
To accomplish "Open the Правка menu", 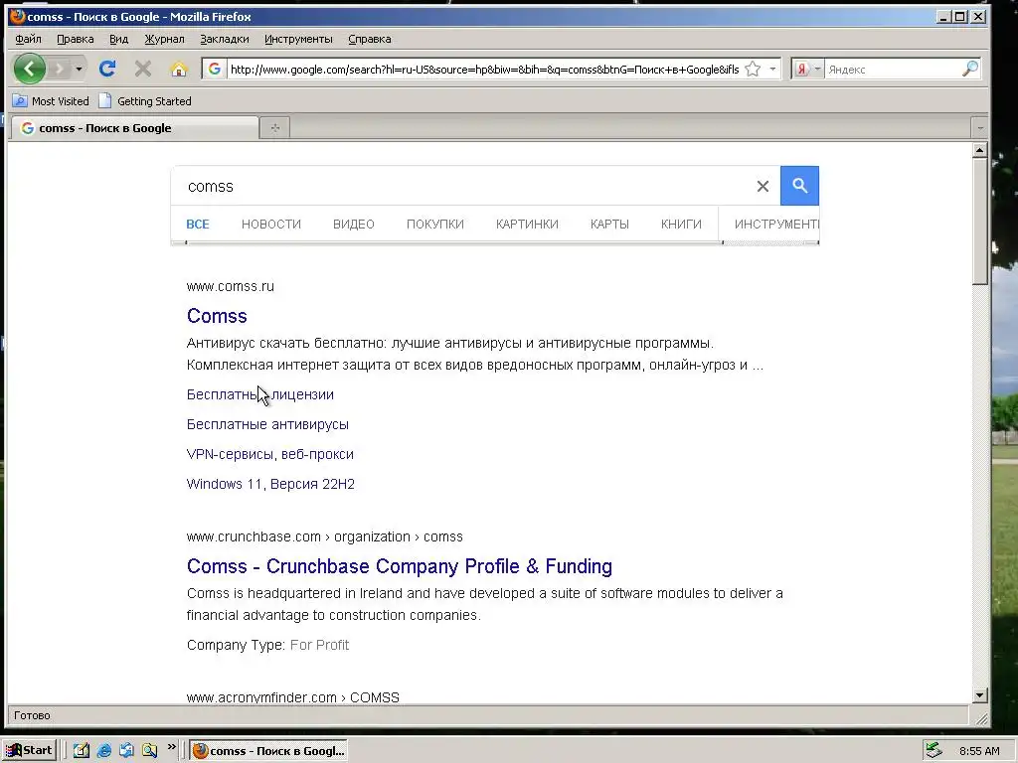I will (x=76, y=39).
